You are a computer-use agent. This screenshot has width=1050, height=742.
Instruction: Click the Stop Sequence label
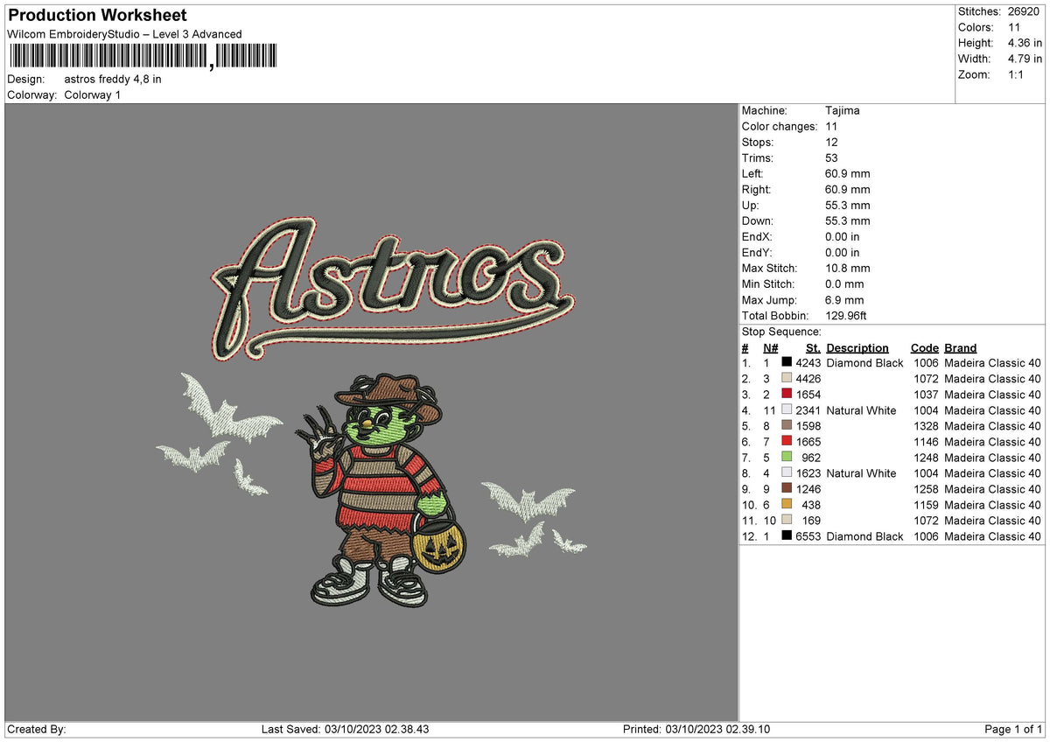click(781, 332)
